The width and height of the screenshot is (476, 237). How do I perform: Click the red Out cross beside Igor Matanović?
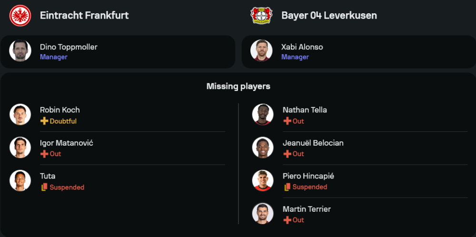44,154
